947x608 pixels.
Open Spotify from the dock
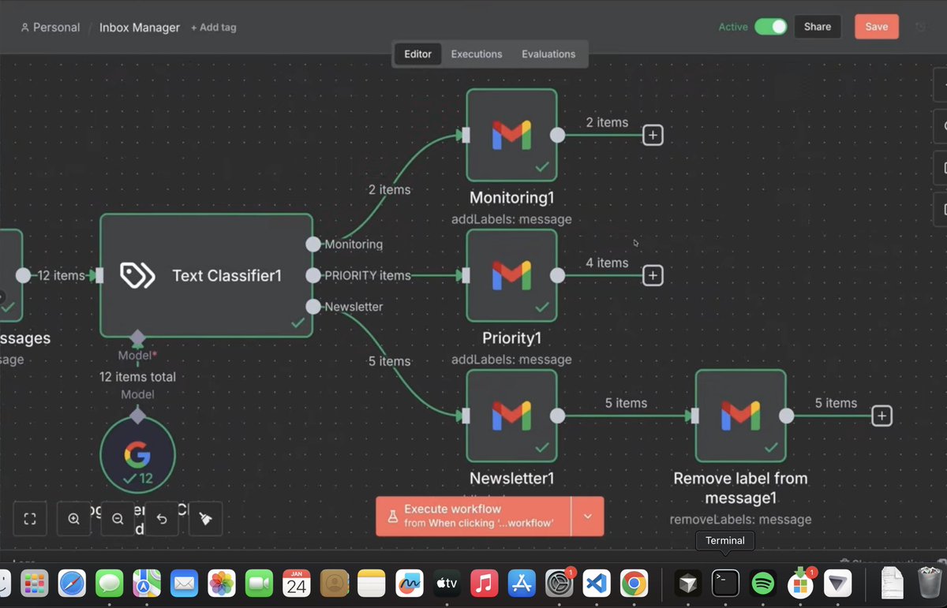coord(762,584)
